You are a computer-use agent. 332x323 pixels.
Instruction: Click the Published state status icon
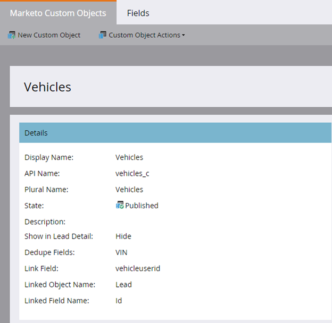click(x=120, y=205)
